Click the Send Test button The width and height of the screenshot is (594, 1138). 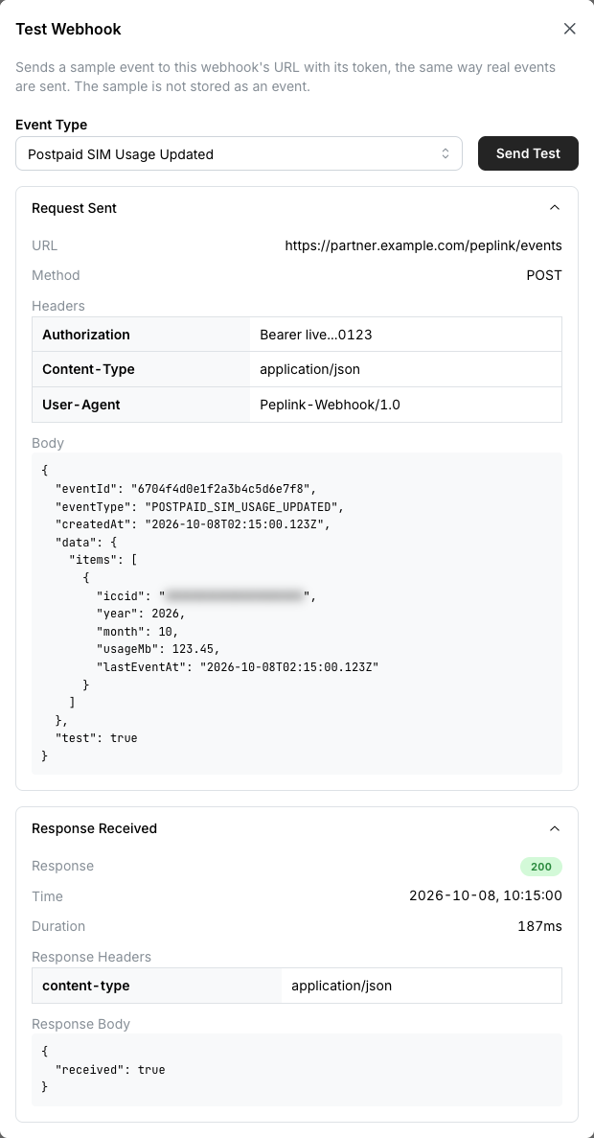coord(528,153)
